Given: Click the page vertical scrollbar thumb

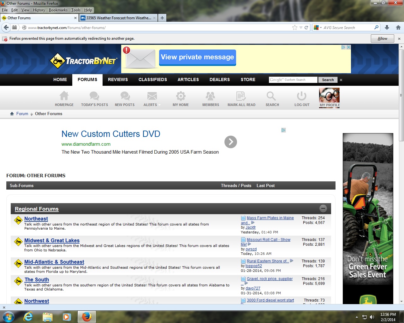Looking at the screenshot, I should tap(401, 95).
